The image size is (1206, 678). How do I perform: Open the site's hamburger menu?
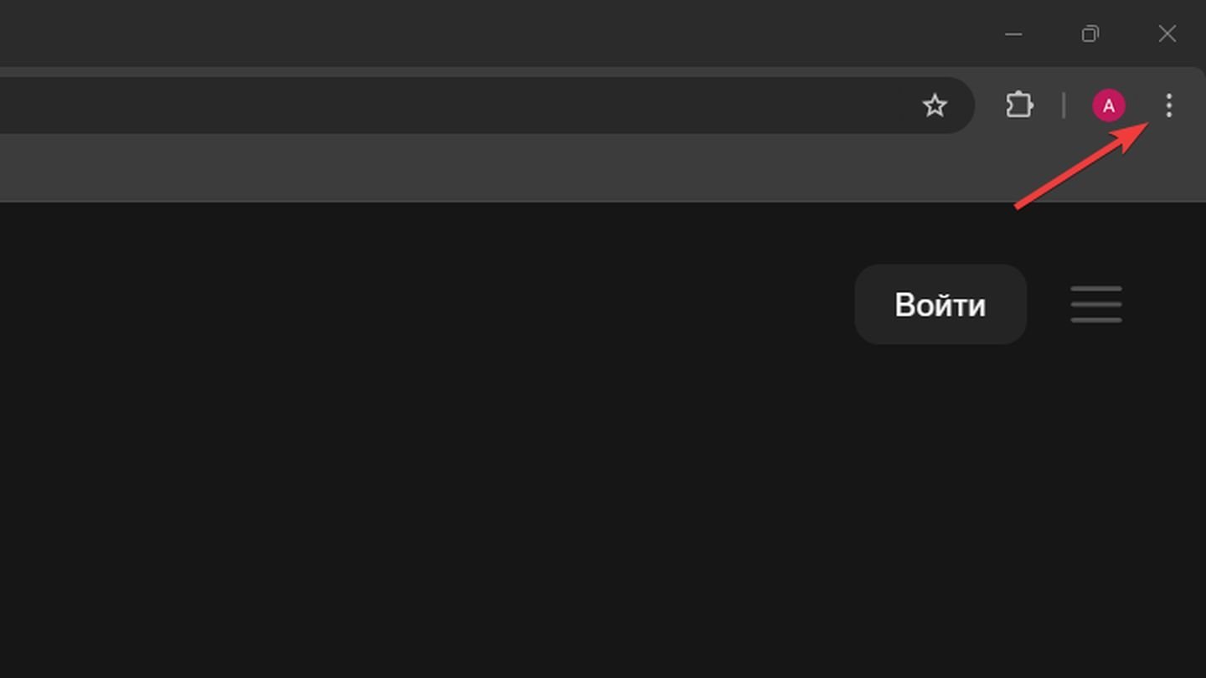coord(1096,304)
